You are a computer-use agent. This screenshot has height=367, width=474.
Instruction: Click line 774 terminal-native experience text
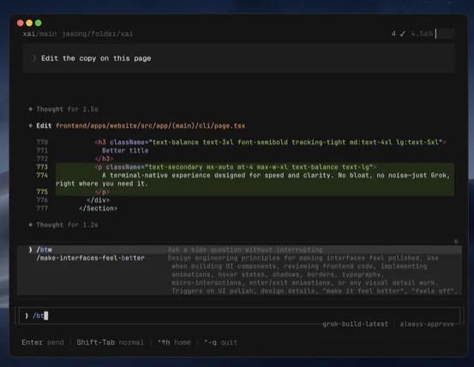pyautogui.click(x=253, y=179)
